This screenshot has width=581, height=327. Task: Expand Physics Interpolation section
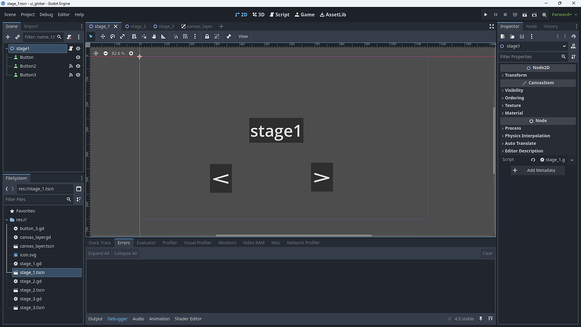(x=538, y=136)
